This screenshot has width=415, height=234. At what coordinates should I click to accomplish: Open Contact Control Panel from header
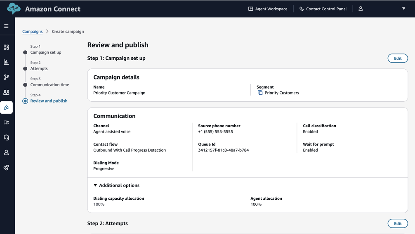point(323,9)
